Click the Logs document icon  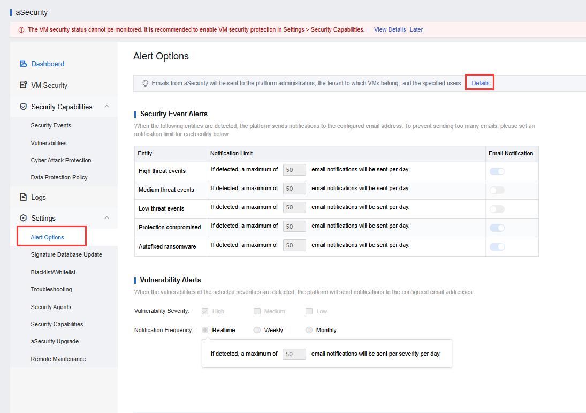pyautogui.click(x=23, y=197)
